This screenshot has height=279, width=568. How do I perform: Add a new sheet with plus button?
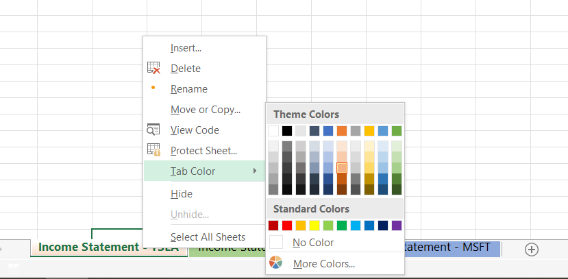[532, 249]
